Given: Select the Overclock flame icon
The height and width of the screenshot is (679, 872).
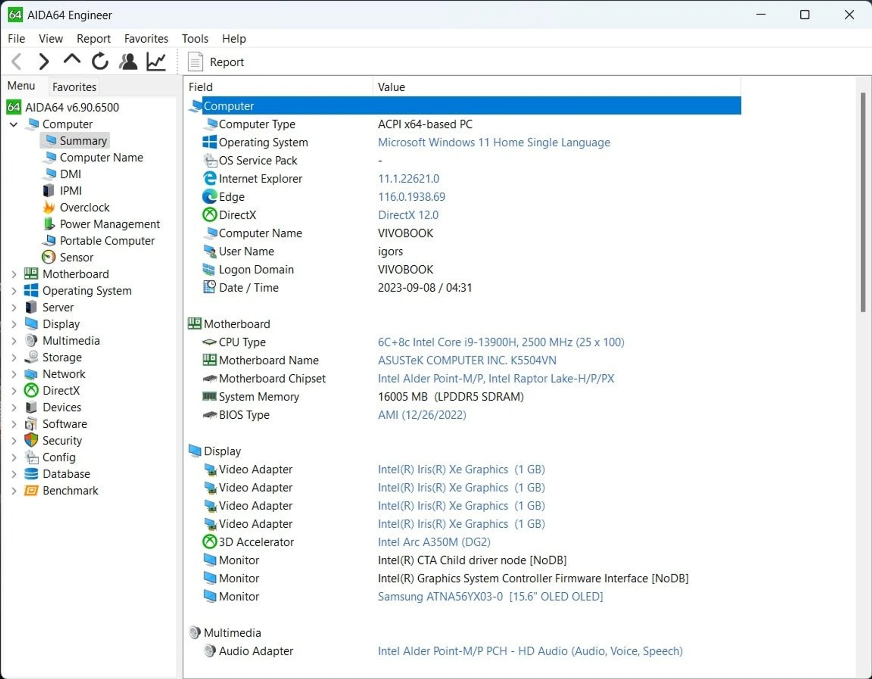Looking at the screenshot, I should (x=49, y=207).
